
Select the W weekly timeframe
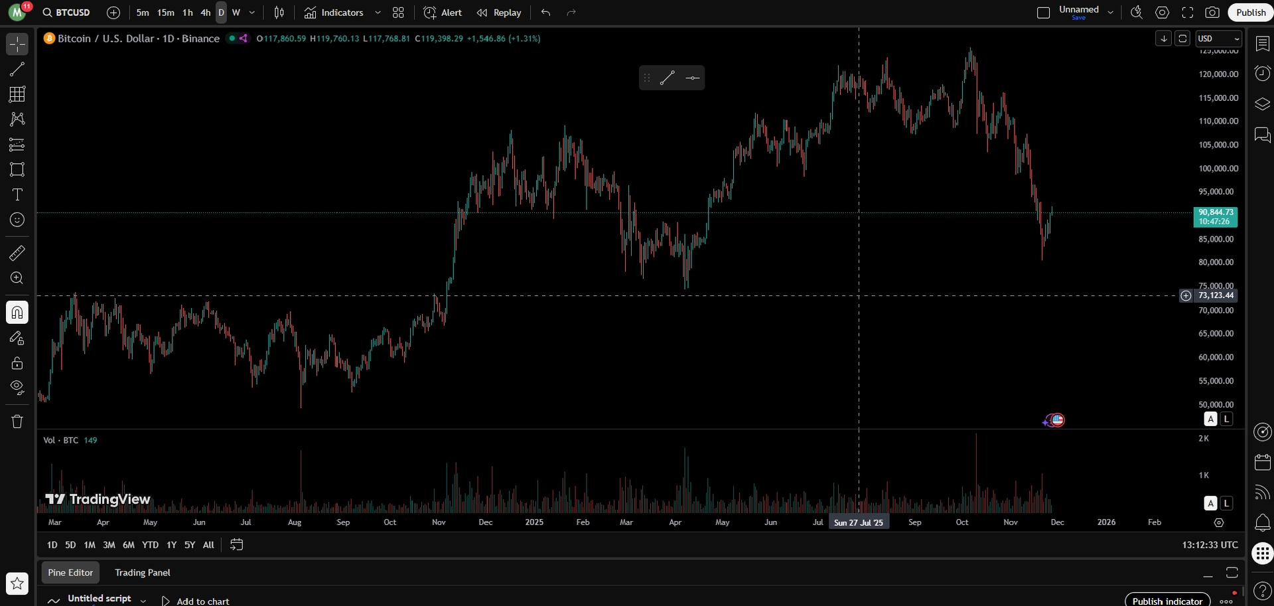pyautogui.click(x=236, y=13)
